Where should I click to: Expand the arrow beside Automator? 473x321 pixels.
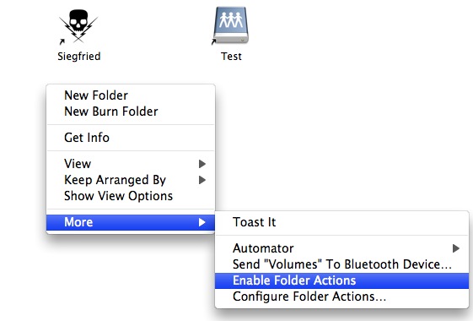(x=456, y=248)
